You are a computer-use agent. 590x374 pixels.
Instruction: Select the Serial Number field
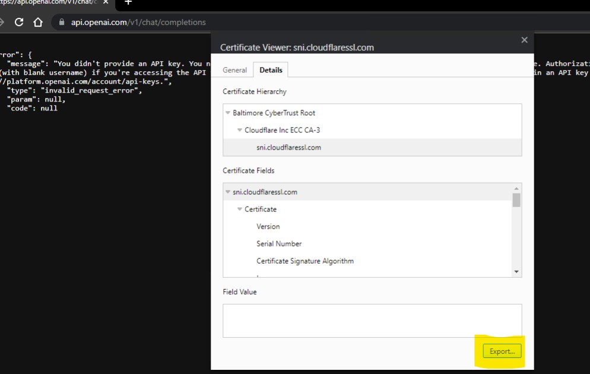[279, 243]
